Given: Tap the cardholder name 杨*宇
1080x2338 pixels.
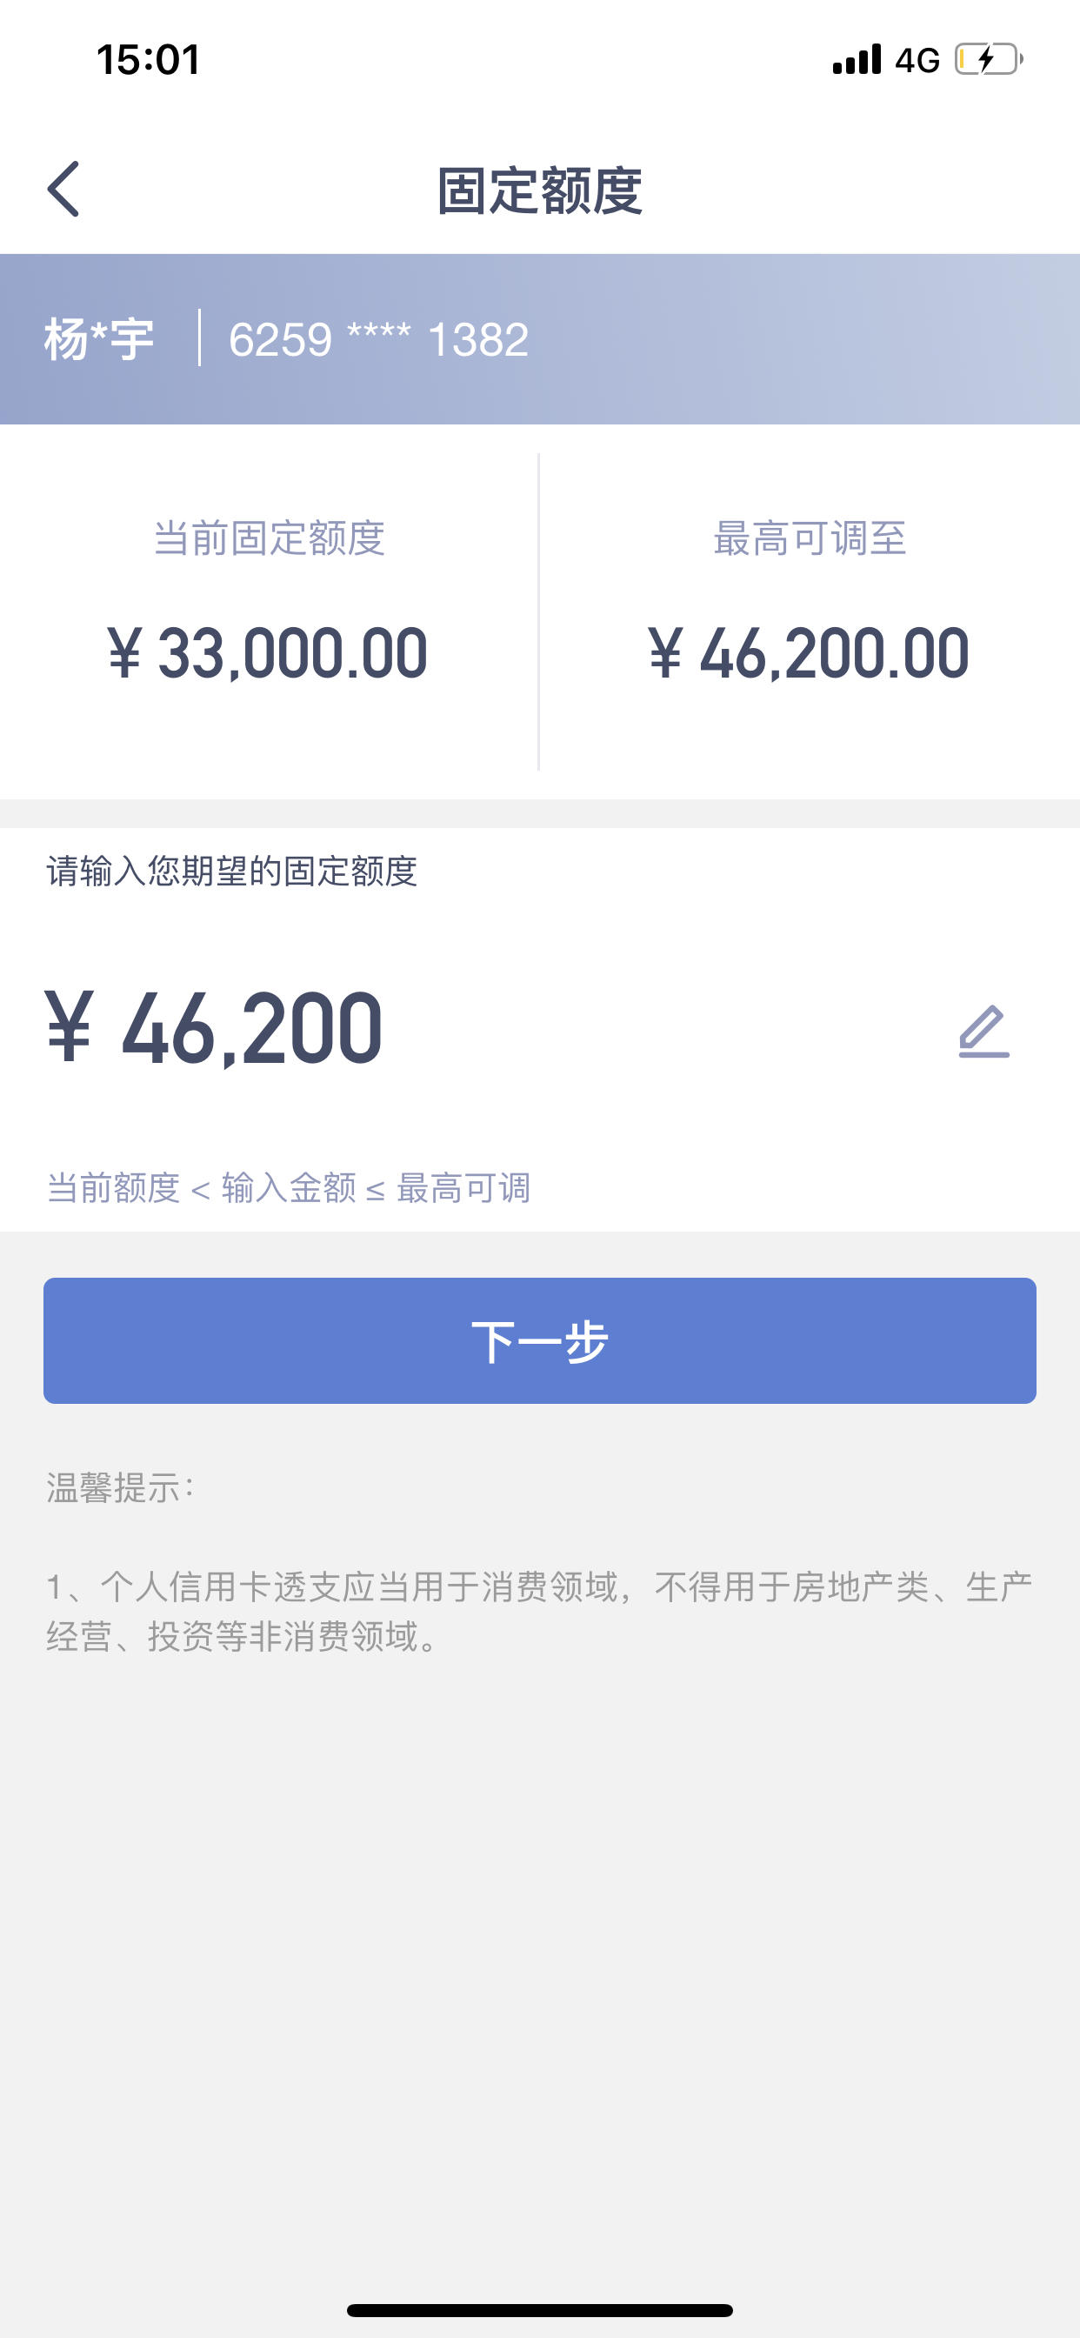Looking at the screenshot, I should point(99,339).
